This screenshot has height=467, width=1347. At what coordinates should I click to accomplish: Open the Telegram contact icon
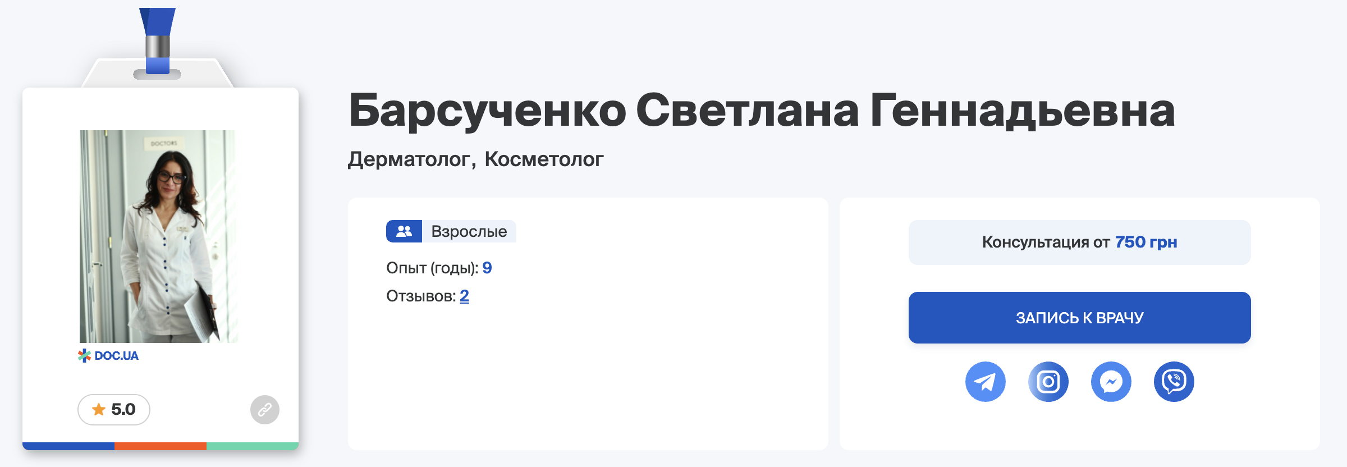[985, 382]
